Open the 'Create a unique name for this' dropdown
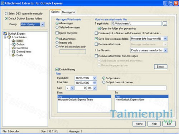Viewport: 179px width, 134px height. click(165, 50)
